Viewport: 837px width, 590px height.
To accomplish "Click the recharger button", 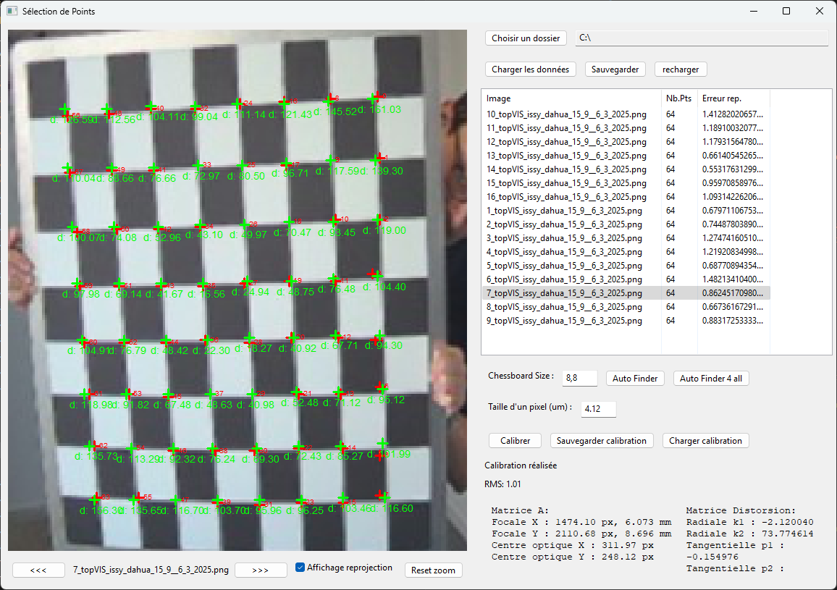I will [681, 69].
